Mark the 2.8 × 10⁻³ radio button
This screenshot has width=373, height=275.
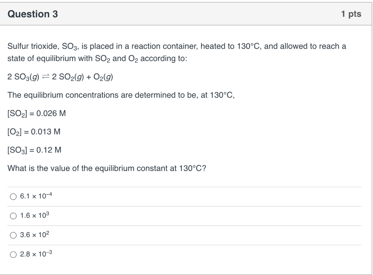13,255
